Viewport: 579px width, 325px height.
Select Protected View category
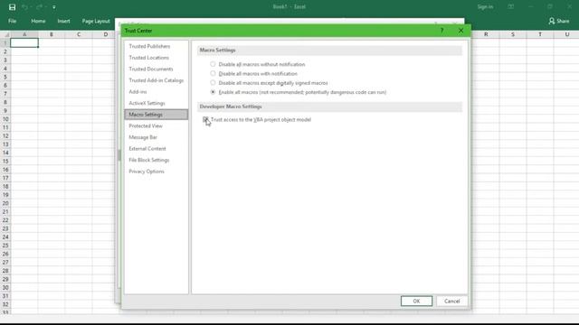coord(157,126)
